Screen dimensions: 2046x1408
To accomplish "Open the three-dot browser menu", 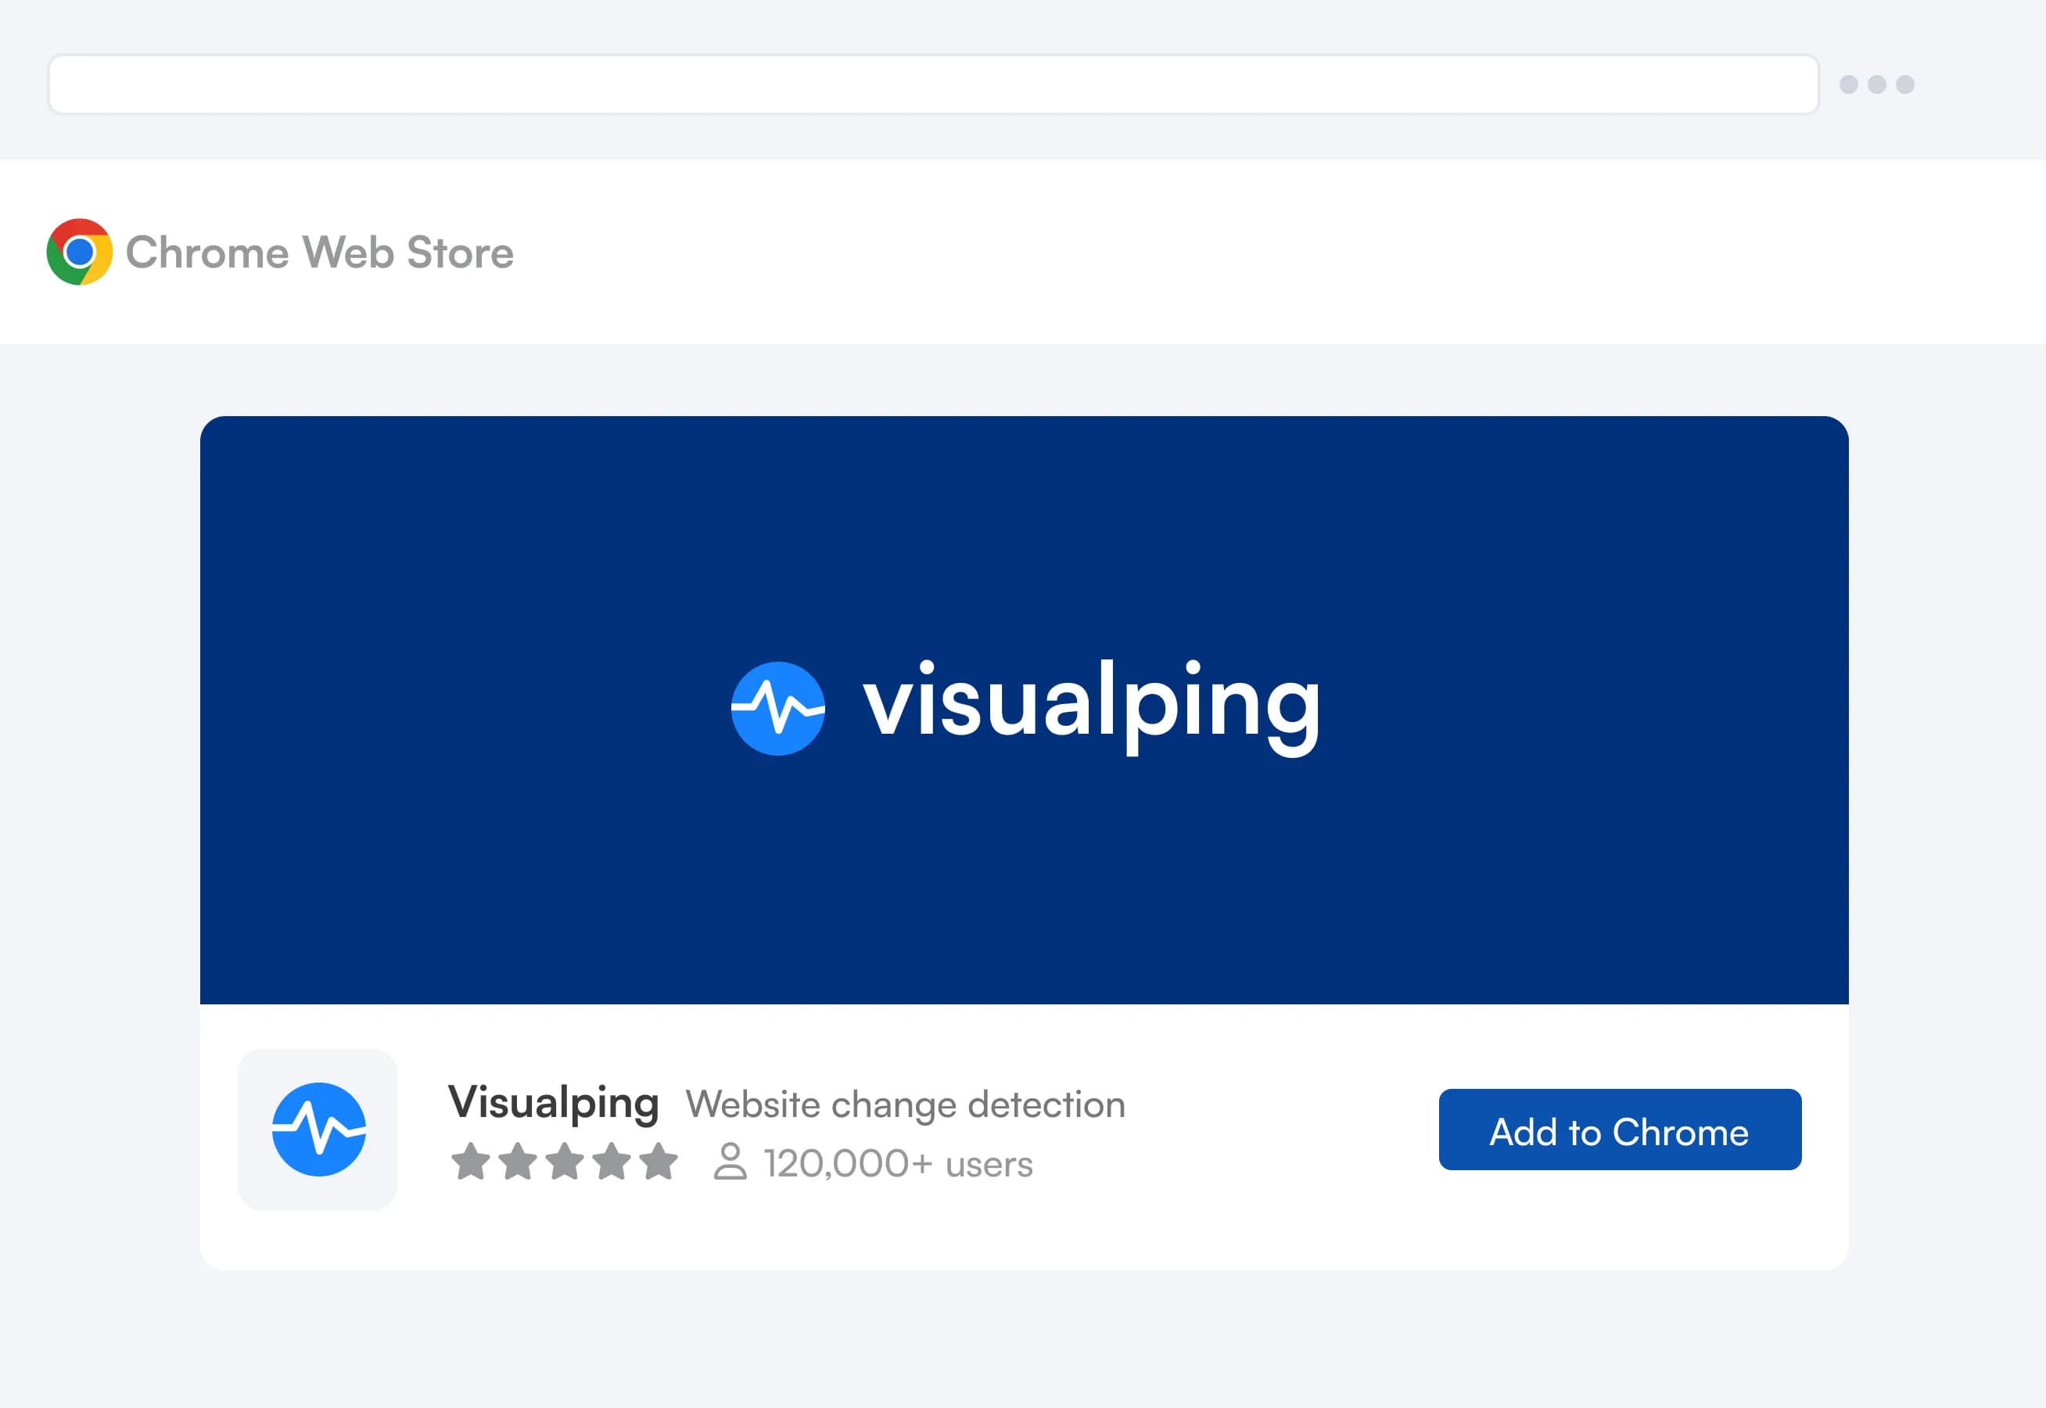I will pos(1875,84).
